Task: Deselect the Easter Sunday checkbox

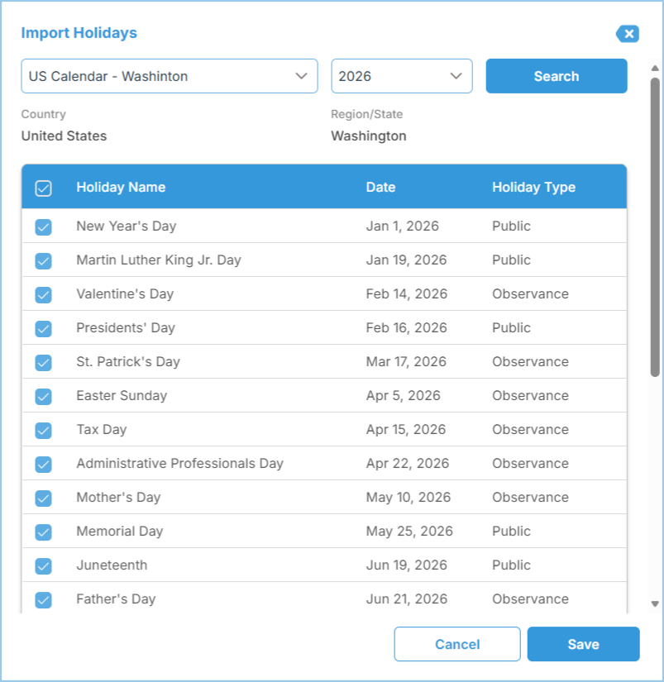Action: tap(44, 397)
